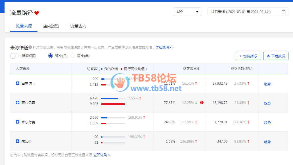Open 趋势 link for 京东免费
Screen dimensions: 293x165
[267, 103]
